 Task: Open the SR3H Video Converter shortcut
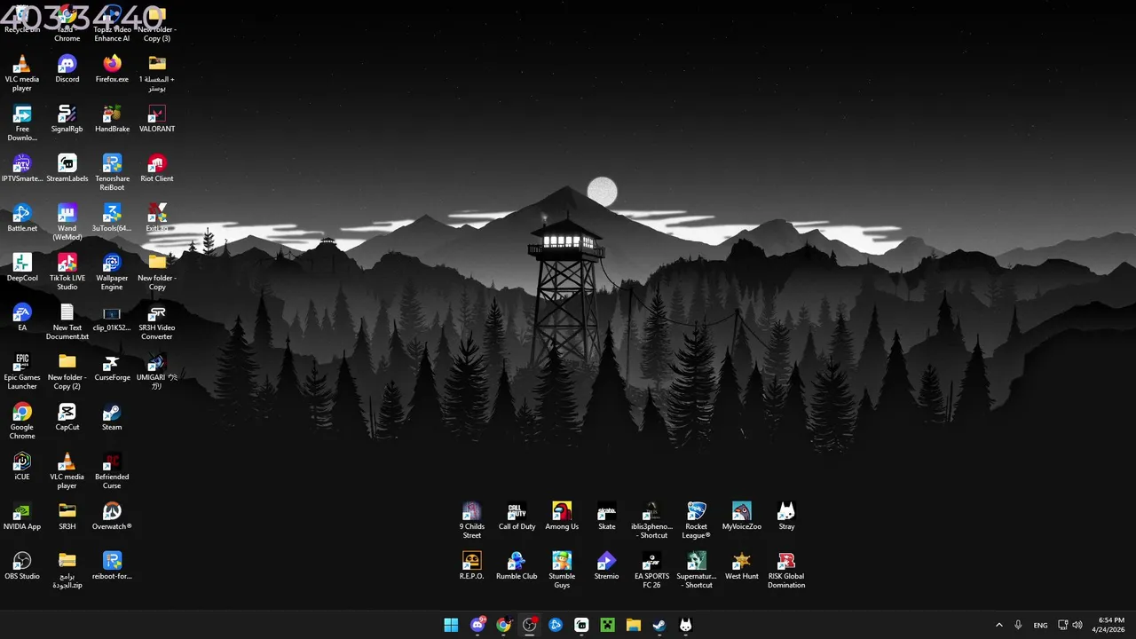pos(157,322)
